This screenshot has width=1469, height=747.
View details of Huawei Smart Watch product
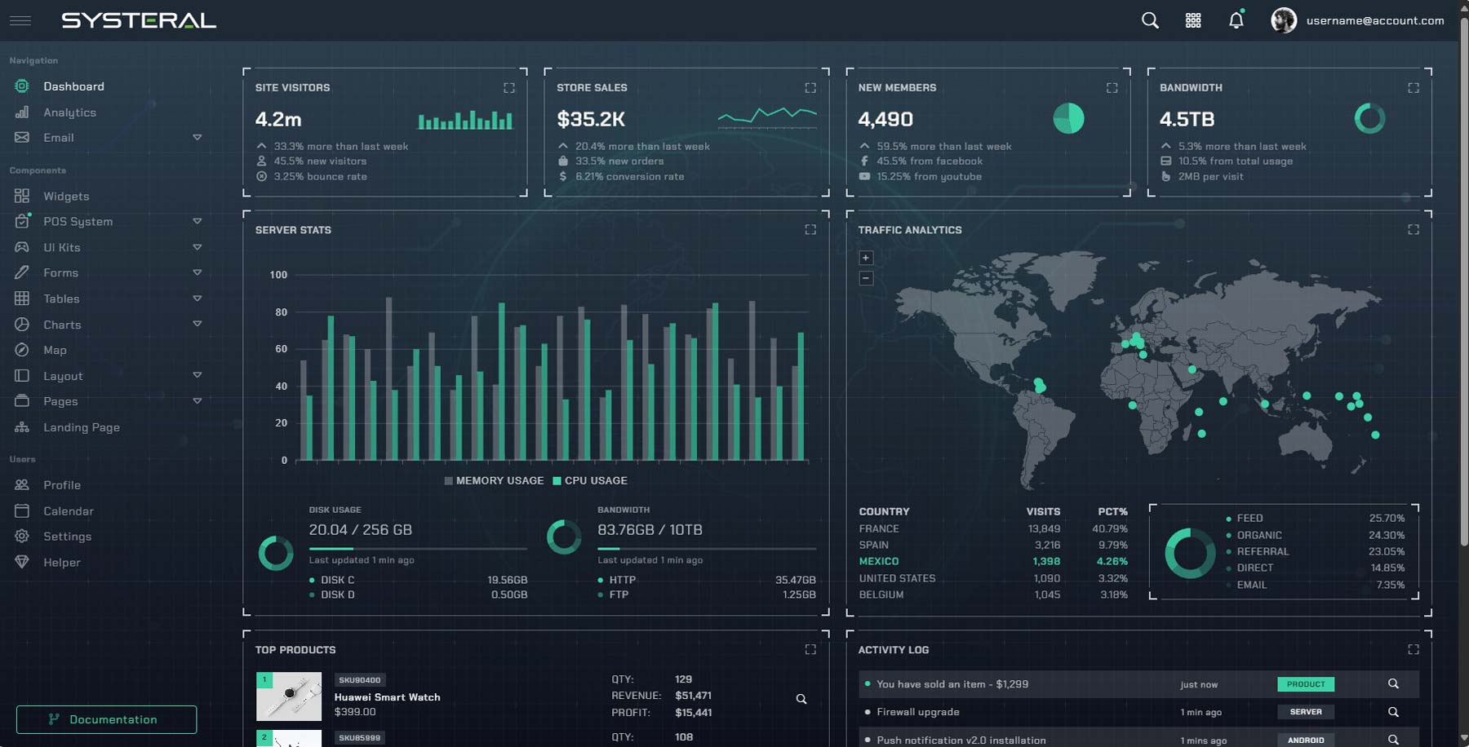tap(801, 699)
